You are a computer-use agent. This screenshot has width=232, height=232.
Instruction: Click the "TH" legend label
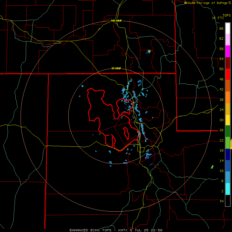pos(221,201)
